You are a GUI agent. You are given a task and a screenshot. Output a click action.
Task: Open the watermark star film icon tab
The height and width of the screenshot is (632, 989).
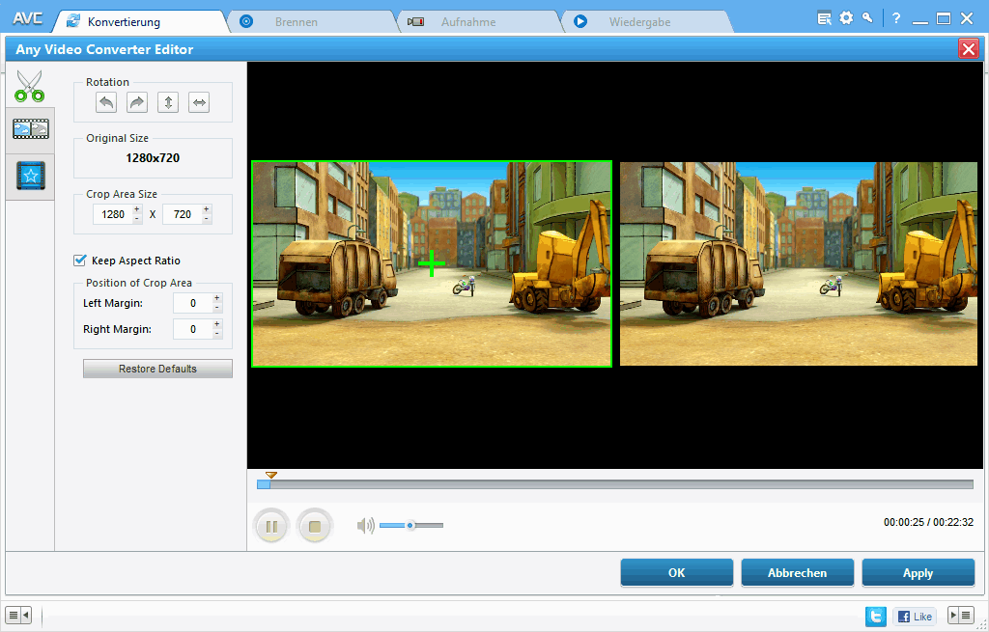tap(30, 176)
